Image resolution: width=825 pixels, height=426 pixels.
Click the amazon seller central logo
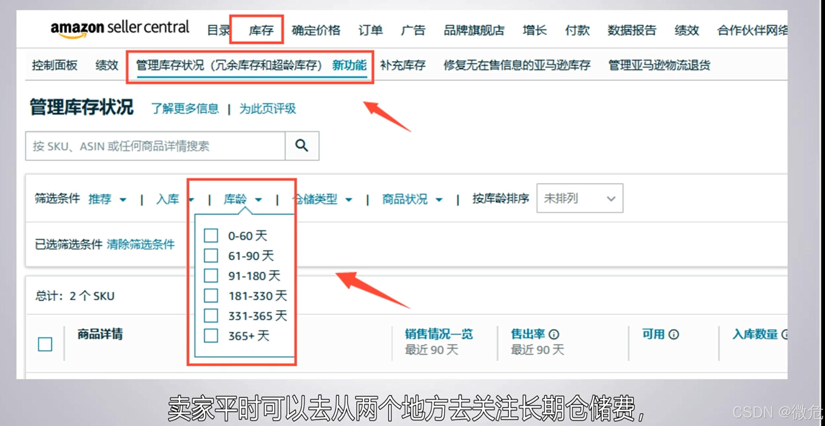click(x=120, y=29)
